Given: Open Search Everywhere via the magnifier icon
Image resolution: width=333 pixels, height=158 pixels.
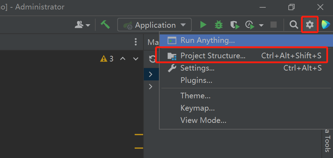Looking at the screenshot, I should coord(294,25).
